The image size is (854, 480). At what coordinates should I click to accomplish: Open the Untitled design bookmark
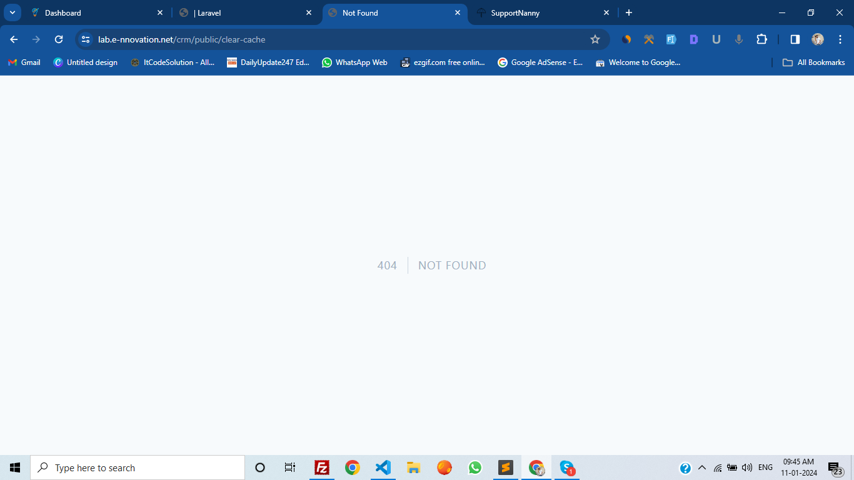coord(86,62)
